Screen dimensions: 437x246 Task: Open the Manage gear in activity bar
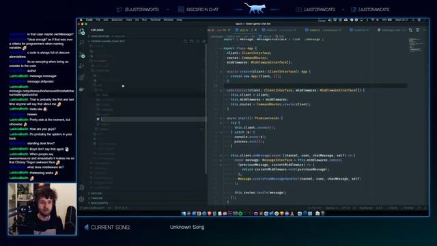click(x=81, y=199)
